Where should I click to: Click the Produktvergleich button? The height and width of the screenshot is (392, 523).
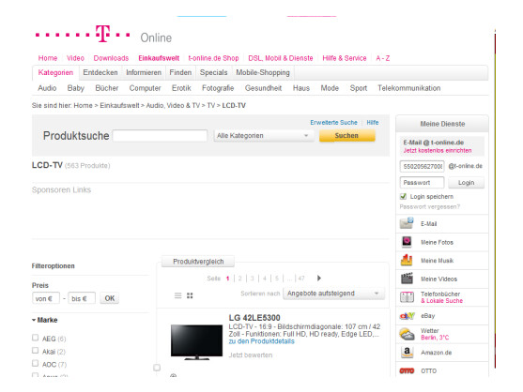point(198,262)
